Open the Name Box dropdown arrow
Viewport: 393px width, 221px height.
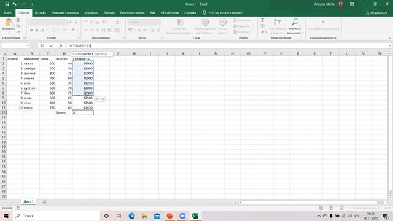click(x=27, y=45)
